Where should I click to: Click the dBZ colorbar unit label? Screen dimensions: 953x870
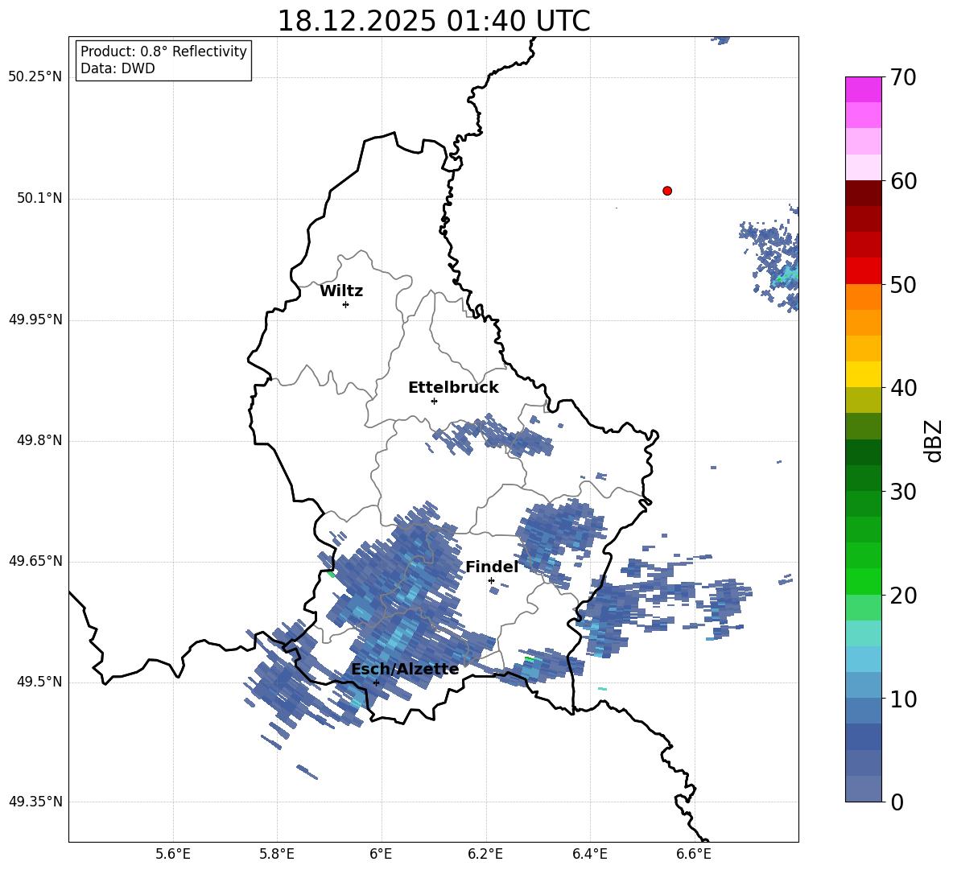tap(934, 440)
